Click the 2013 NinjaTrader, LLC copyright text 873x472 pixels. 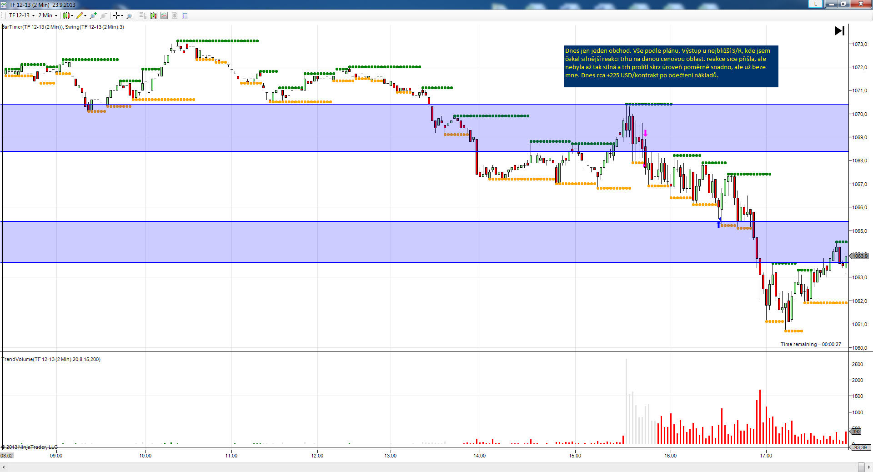[x=30, y=447]
